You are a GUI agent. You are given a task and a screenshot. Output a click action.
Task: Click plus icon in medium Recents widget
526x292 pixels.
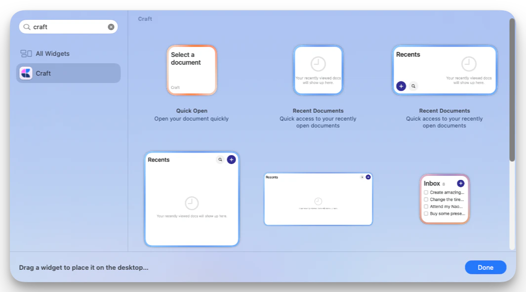tap(401, 86)
